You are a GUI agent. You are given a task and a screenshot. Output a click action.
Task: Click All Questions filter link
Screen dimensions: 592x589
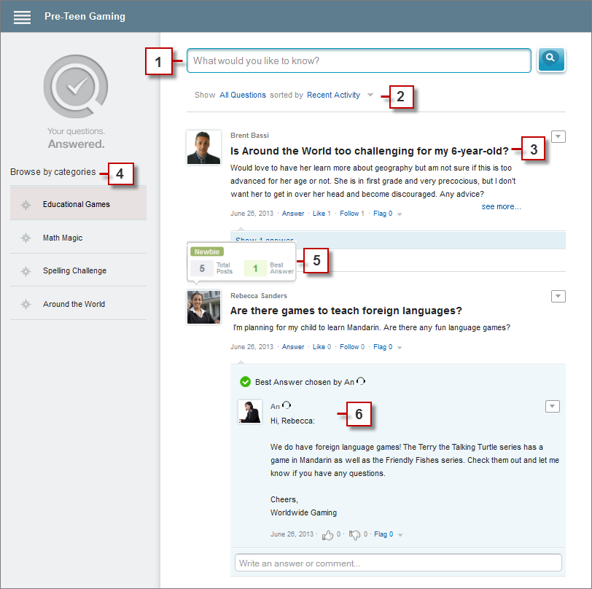[x=243, y=95]
